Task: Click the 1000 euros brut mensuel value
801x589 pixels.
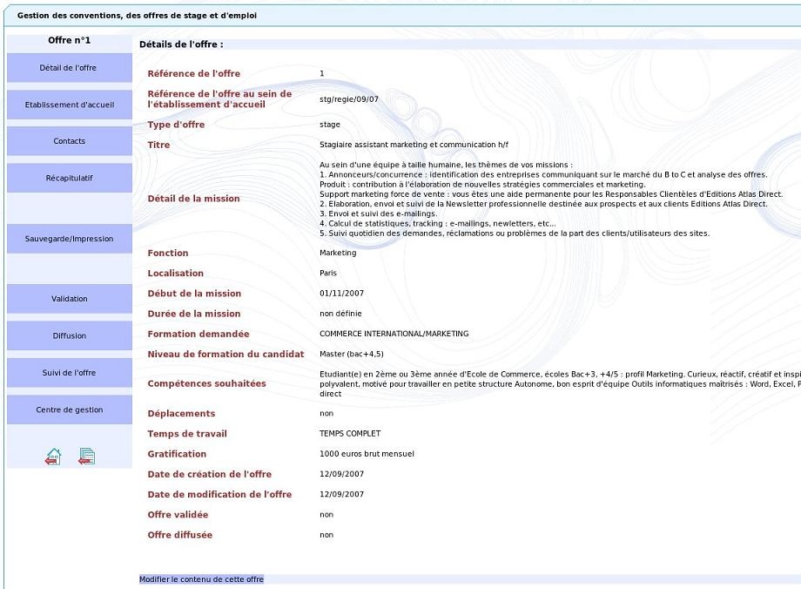Action: (367, 454)
